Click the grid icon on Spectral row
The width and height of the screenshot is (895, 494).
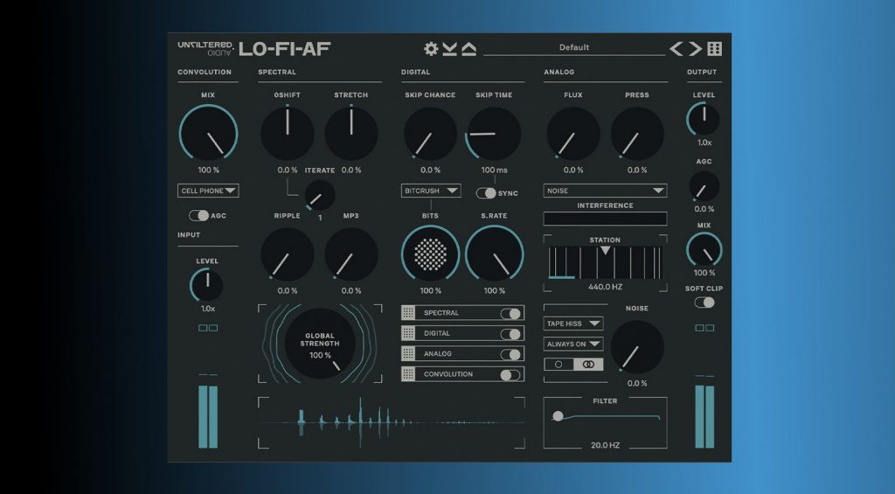408,312
